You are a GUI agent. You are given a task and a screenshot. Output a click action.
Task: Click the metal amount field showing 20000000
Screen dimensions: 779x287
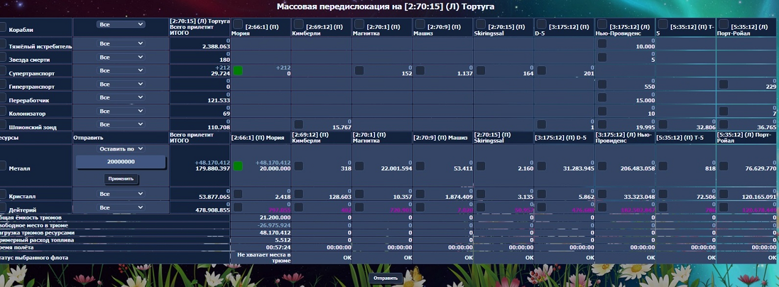[x=121, y=162]
